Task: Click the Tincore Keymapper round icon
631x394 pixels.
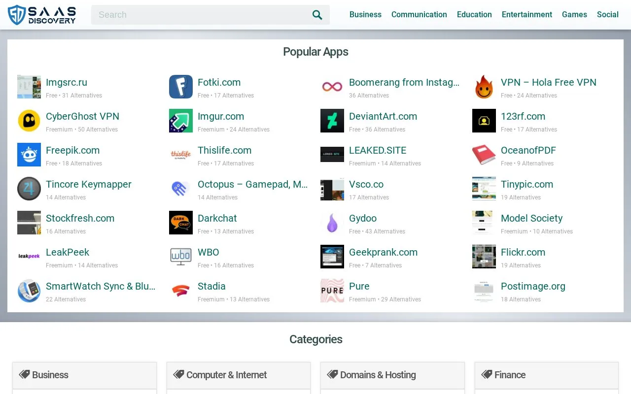Action: point(29,189)
